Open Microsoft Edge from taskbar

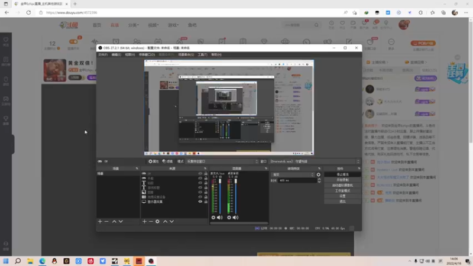tap(42, 261)
